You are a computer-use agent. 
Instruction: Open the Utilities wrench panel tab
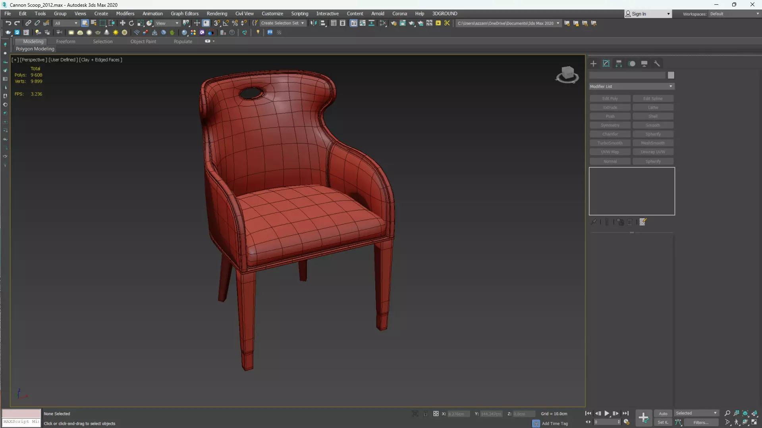tap(657, 63)
